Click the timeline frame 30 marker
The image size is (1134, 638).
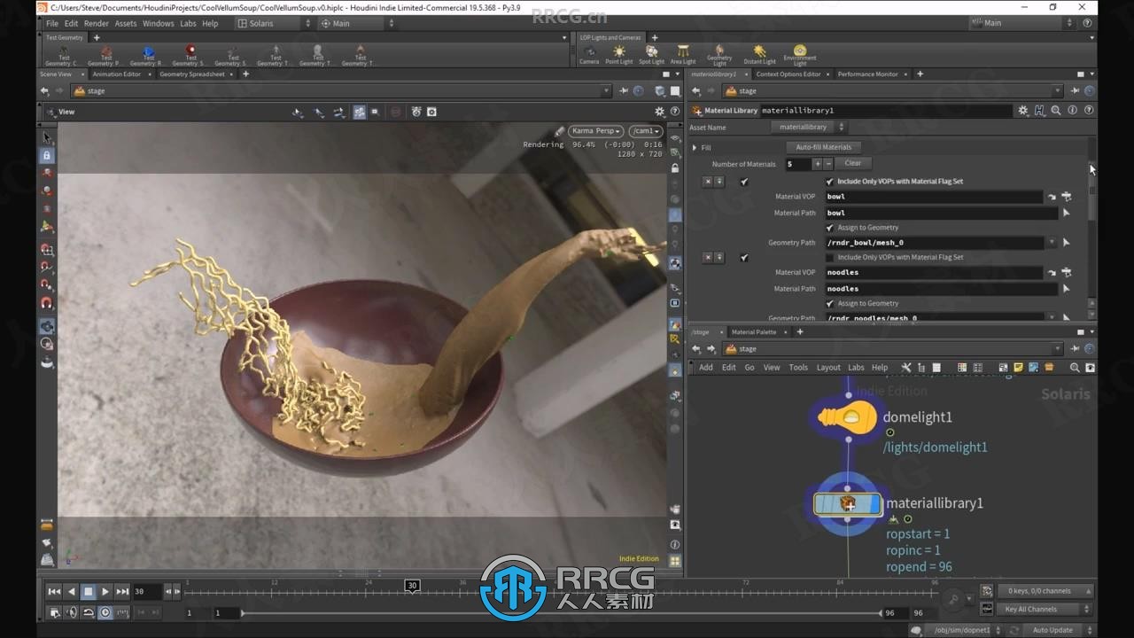[x=412, y=586]
